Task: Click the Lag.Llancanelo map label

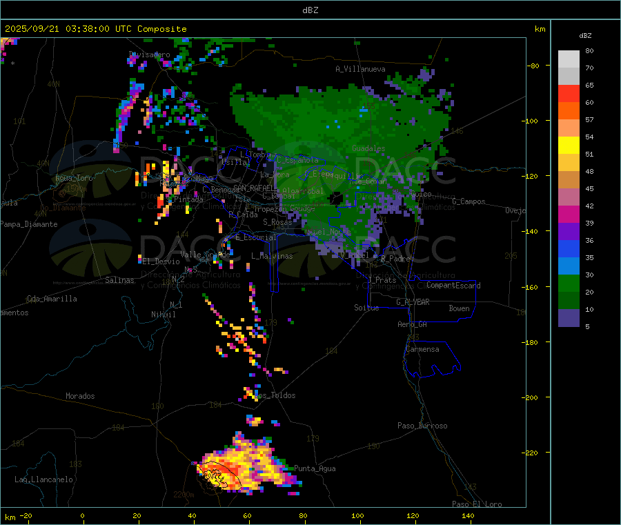Action: coord(43,479)
